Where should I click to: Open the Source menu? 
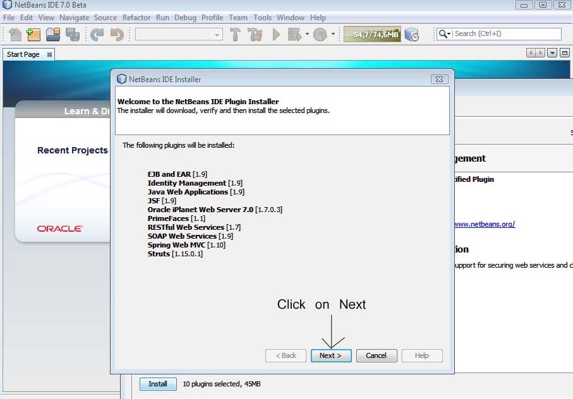coord(106,18)
